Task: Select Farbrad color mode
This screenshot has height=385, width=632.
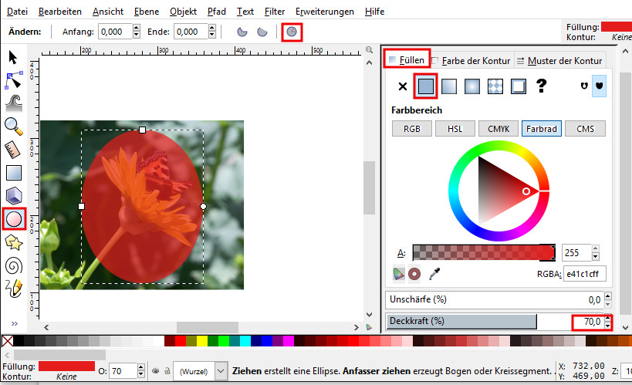Action: click(542, 129)
